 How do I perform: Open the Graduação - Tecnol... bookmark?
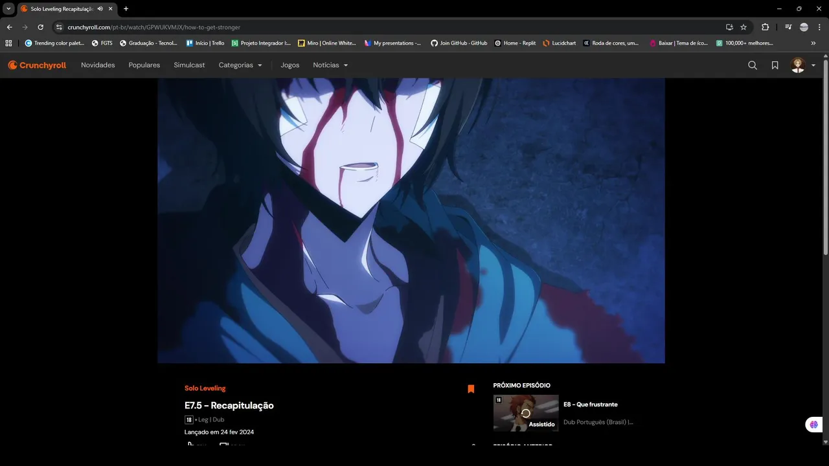pos(149,43)
